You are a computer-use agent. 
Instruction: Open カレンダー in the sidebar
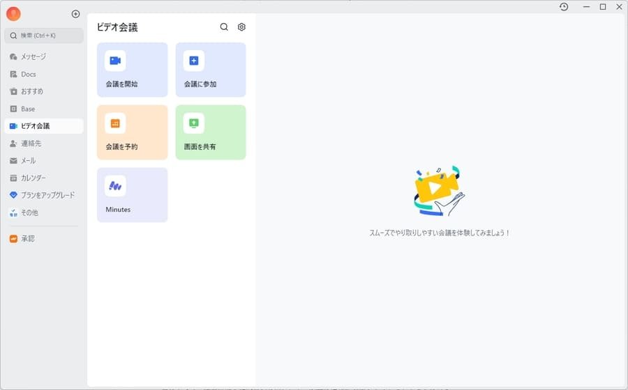[x=44, y=178]
